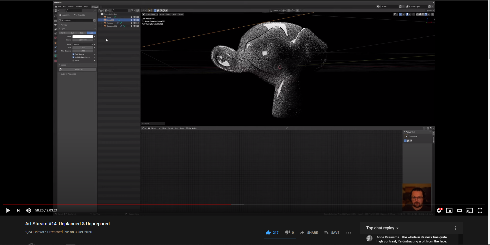Expand Top chat replay dropdown

pyautogui.click(x=382, y=228)
